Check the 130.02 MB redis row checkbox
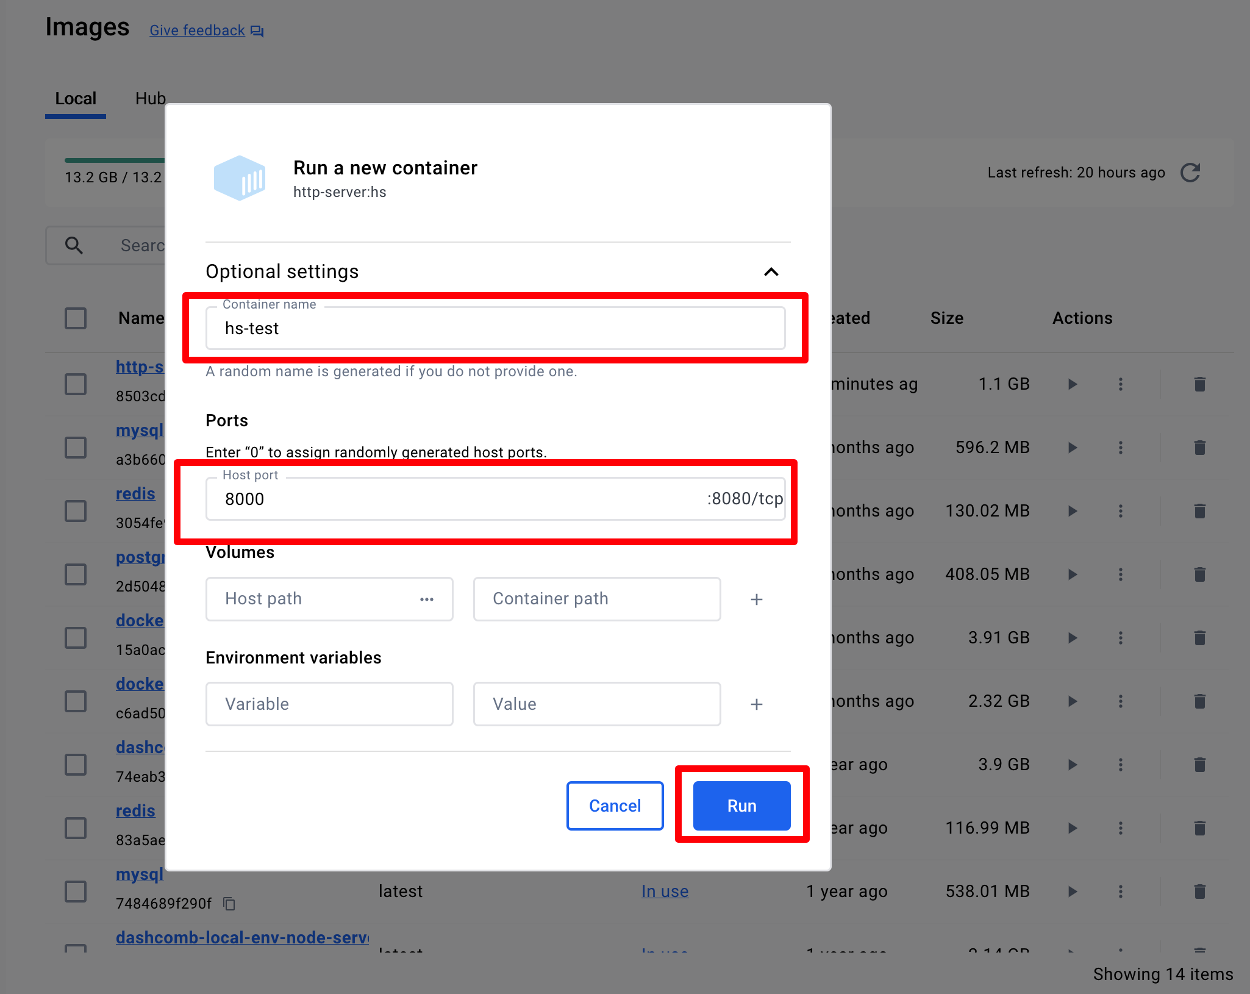 coord(76,511)
